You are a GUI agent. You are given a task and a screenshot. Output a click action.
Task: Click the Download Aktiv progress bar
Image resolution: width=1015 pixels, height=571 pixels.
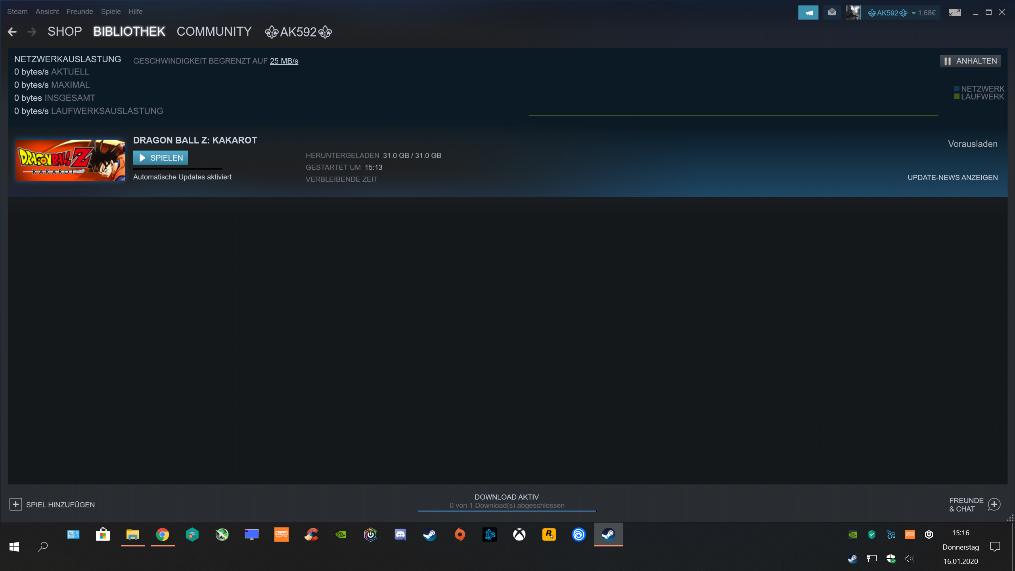[507, 511]
